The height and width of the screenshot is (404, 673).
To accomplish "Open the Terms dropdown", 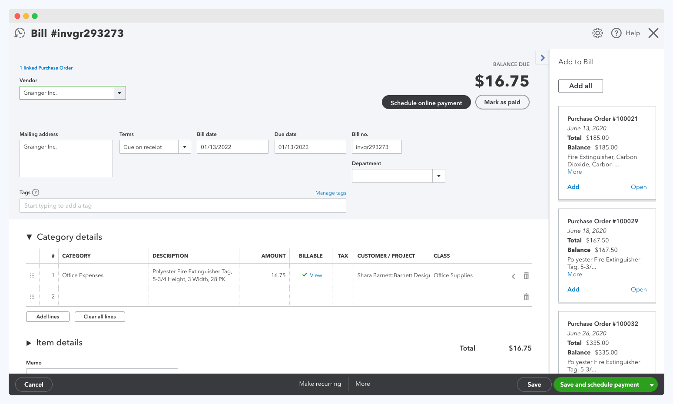I will click(x=185, y=147).
